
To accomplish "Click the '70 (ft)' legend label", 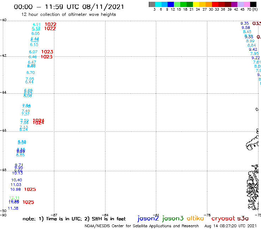I will [x=252, y=10].
